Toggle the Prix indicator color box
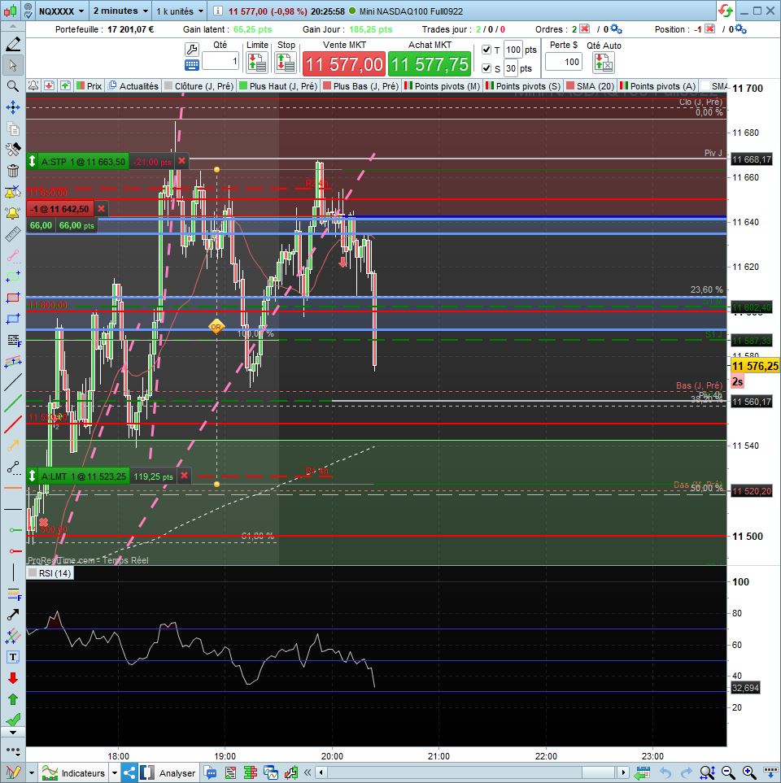Image resolution: width=781 pixels, height=783 pixels. pyautogui.click(x=80, y=86)
